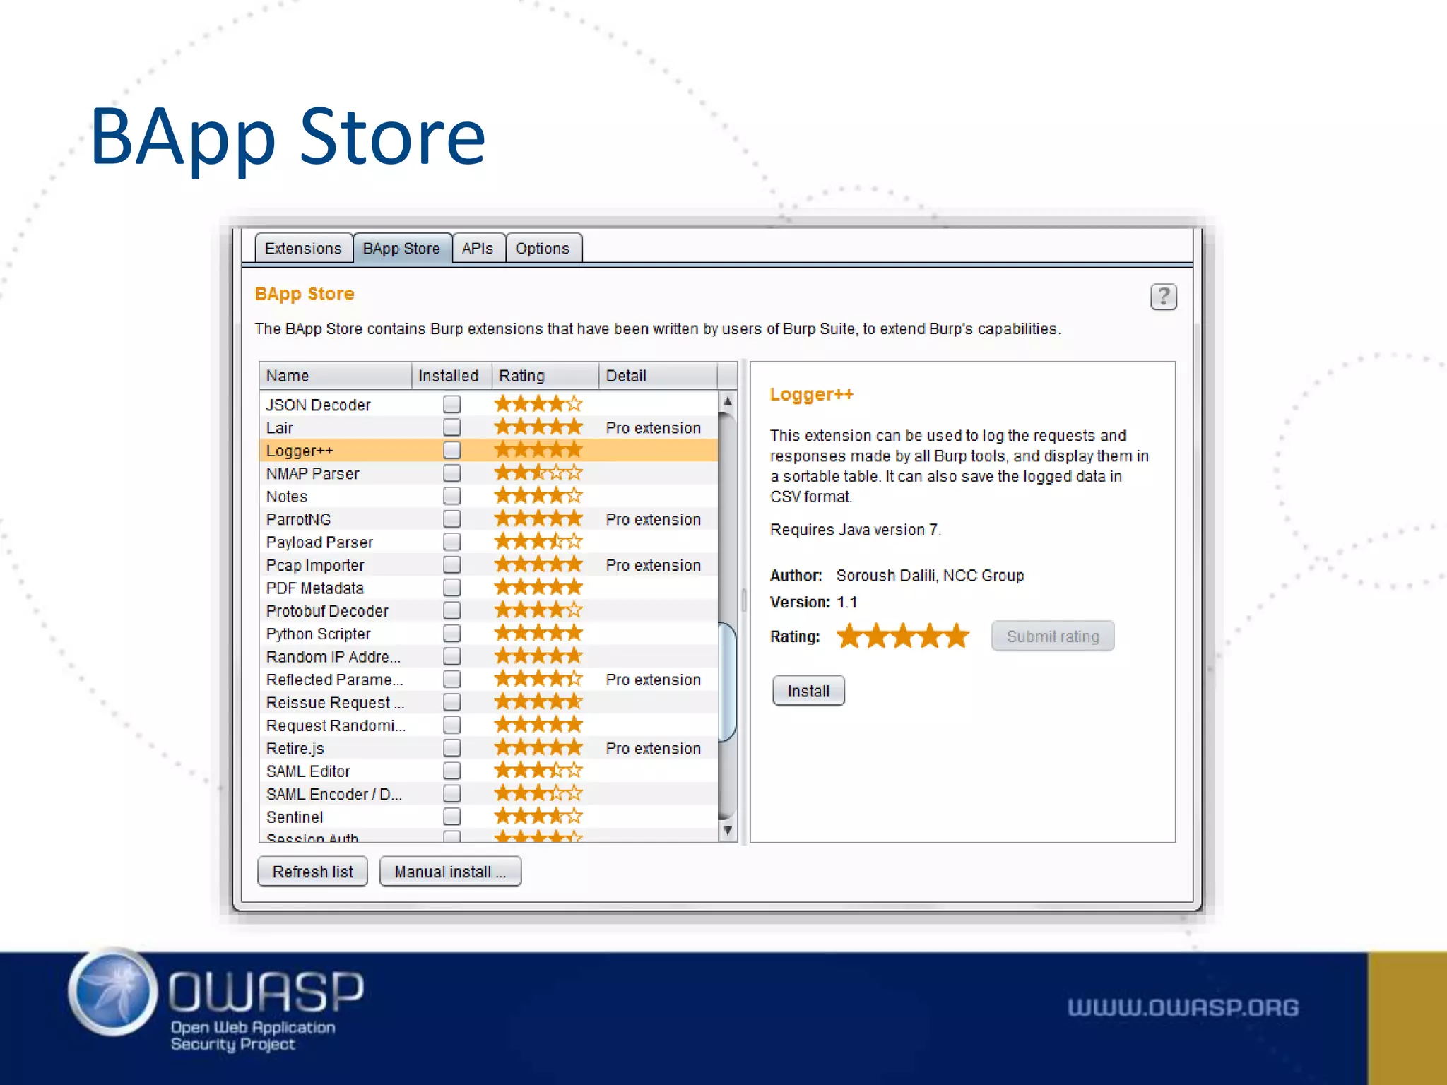Select the Python Scripter row name
1447x1085 pixels.
(x=318, y=634)
